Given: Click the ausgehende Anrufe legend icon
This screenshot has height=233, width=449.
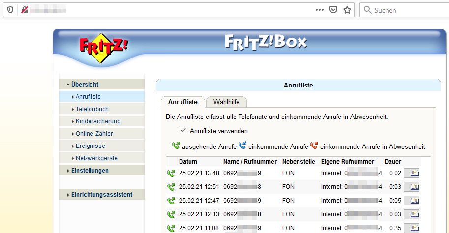Looking at the screenshot, I should (x=176, y=146).
